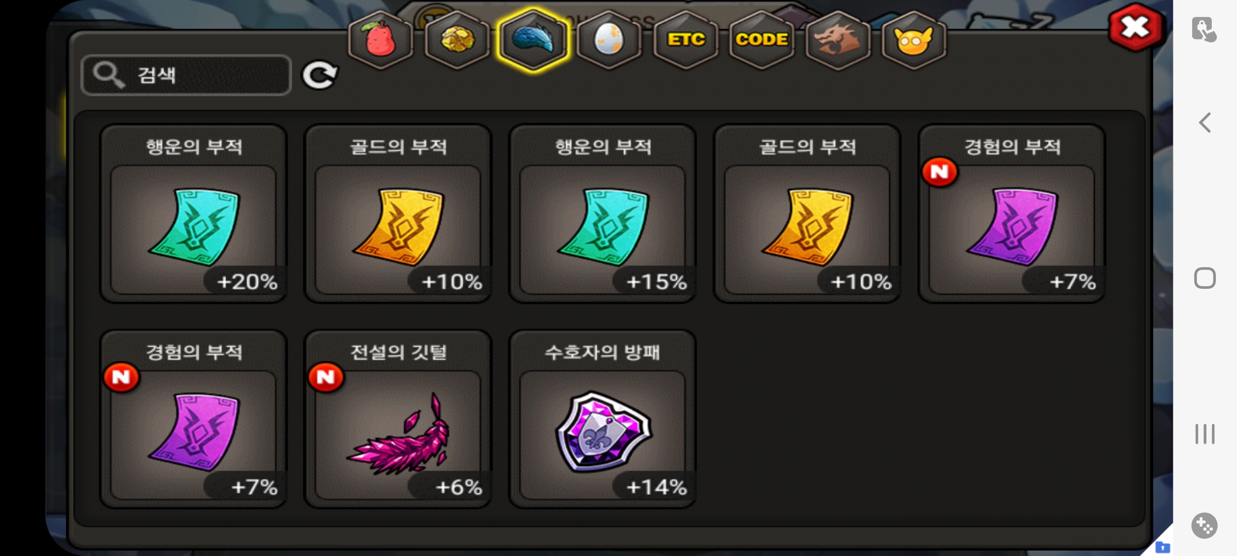Select the blue dragon scale tab
1237x556 pixels.
[x=533, y=40]
